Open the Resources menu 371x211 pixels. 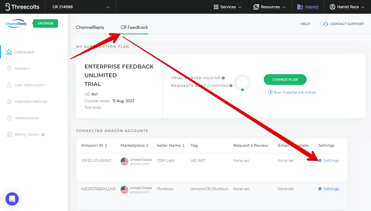pyautogui.click(x=270, y=7)
